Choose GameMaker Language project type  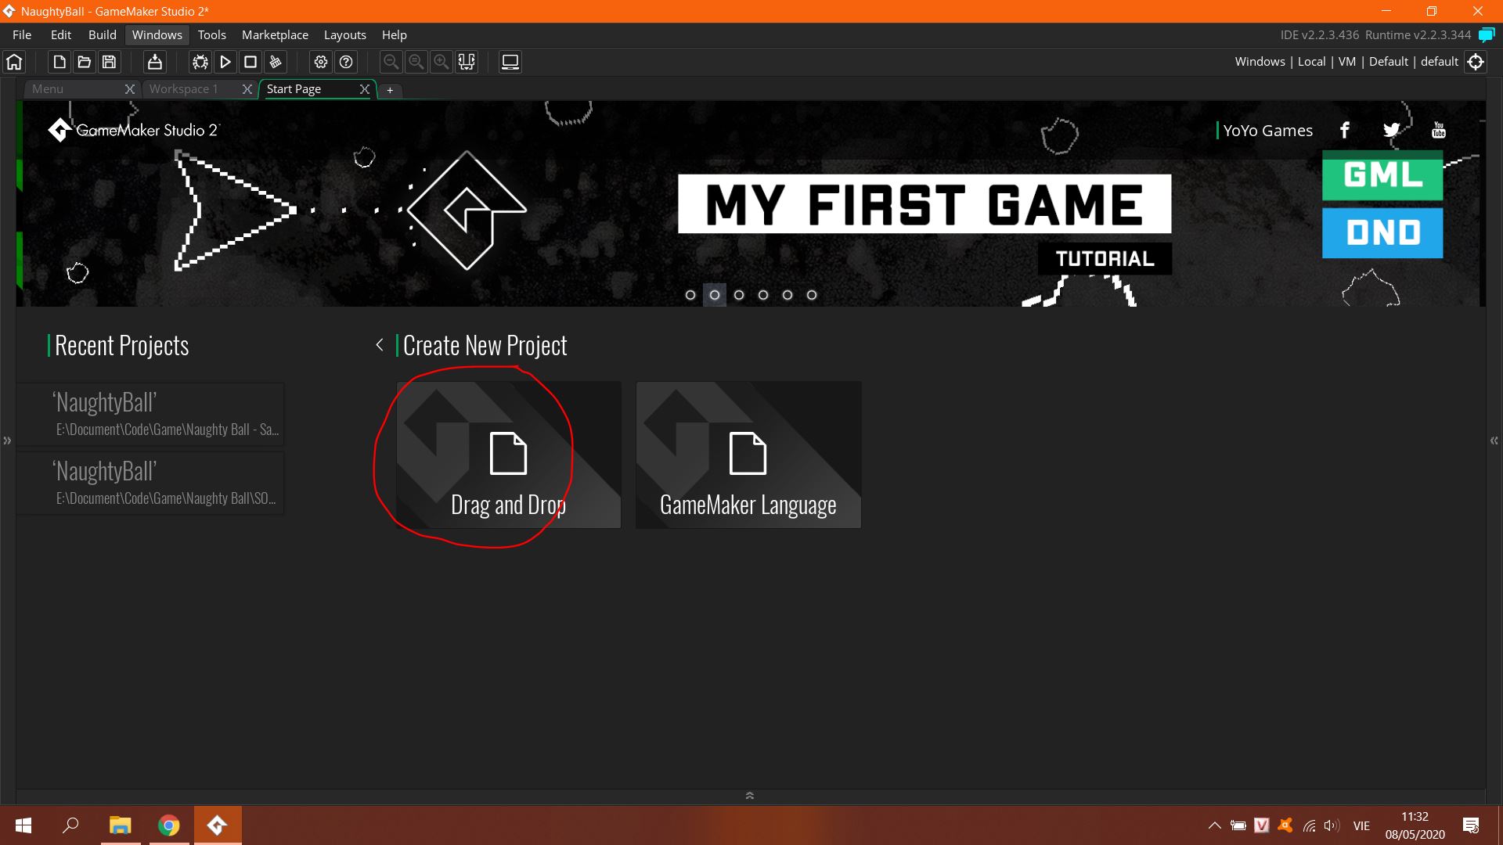point(748,455)
